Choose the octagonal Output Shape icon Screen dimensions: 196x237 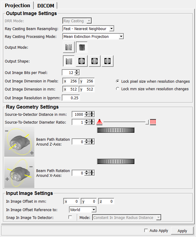click(95, 61)
